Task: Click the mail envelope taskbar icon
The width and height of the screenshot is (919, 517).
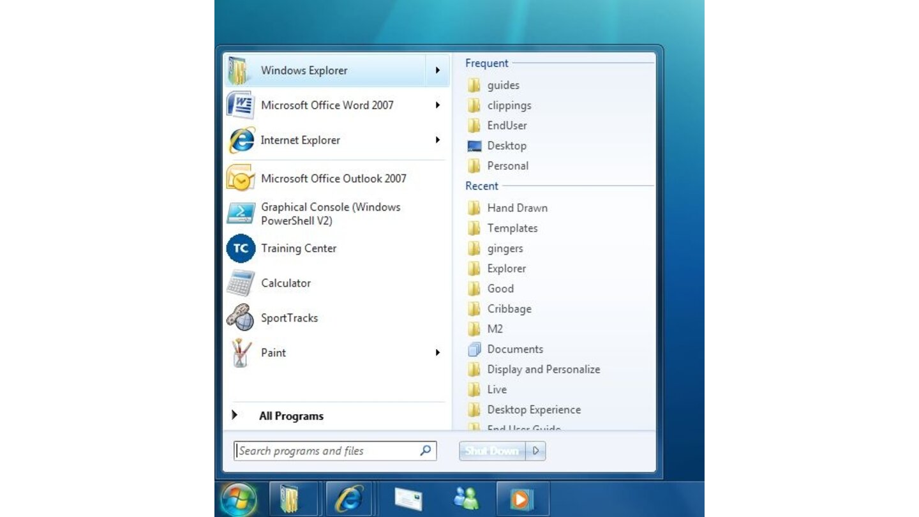Action: pyautogui.click(x=408, y=499)
